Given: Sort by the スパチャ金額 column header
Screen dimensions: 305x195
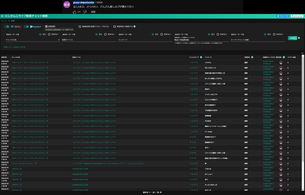Looking at the screenshot, I should coord(292,57).
